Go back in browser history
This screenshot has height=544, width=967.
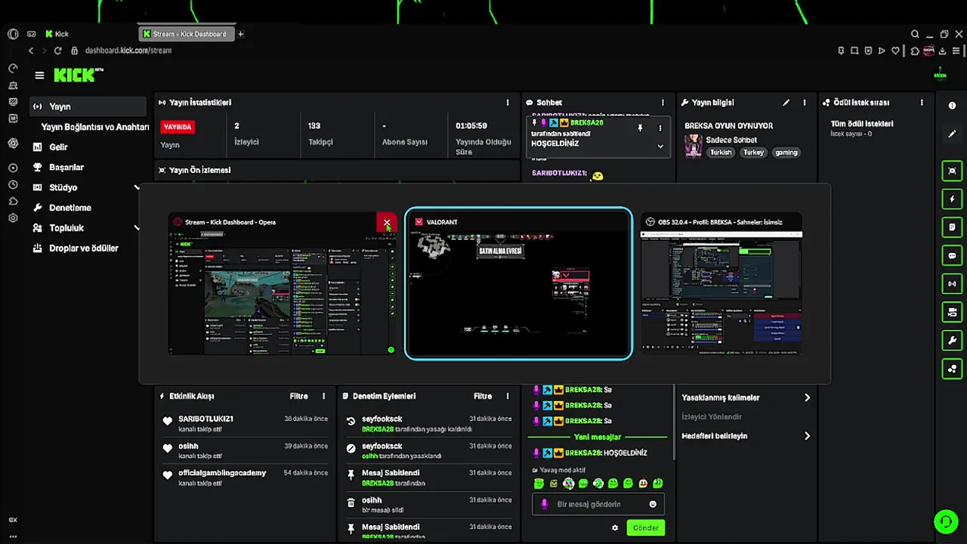31,51
